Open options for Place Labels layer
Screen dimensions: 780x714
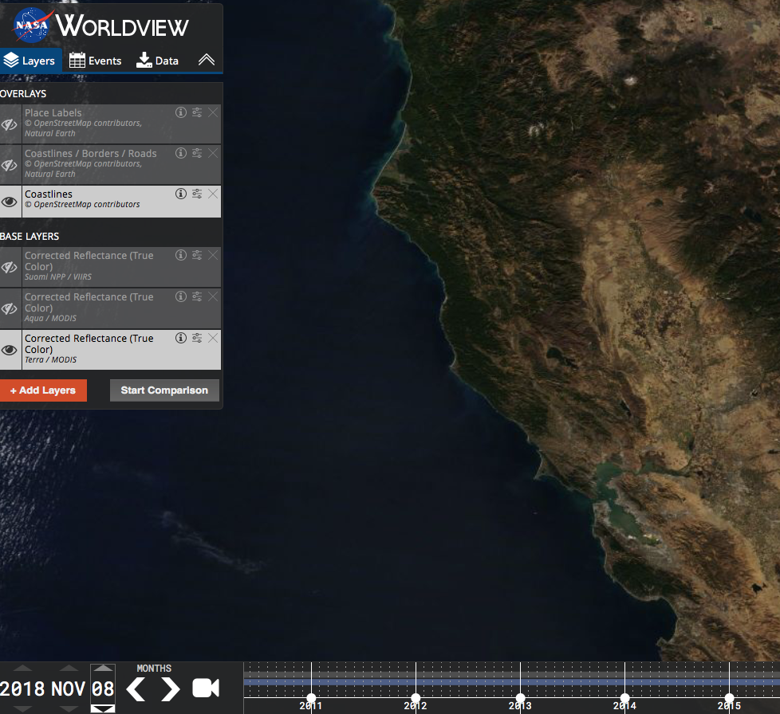click(x=197, y=112)
